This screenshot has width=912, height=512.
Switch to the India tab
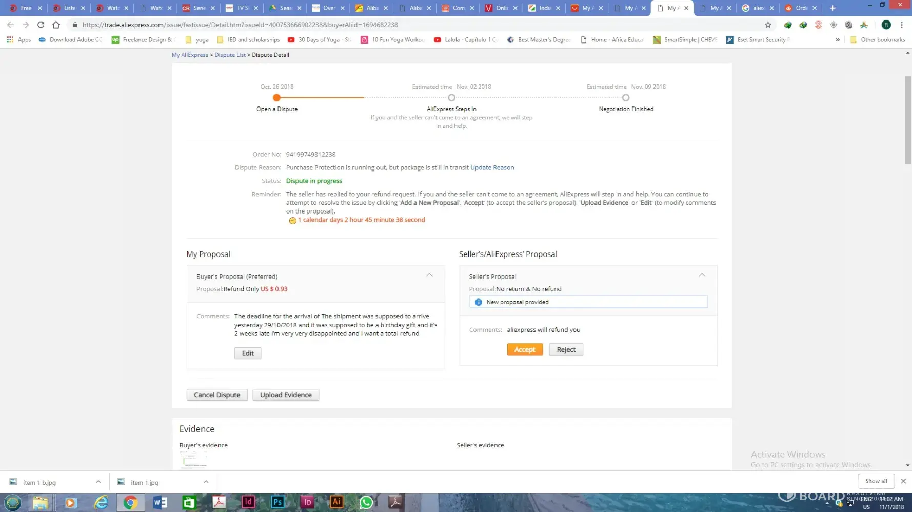pyautogui.click(x=543, y=8)
